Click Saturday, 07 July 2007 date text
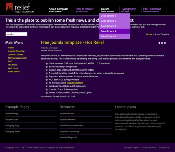This screenshot has width=175, height=152. tap(51, 50)
